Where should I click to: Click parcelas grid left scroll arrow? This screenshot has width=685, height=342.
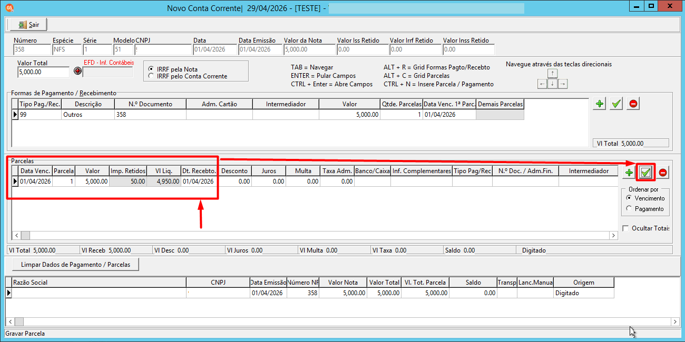coord(16,236)
